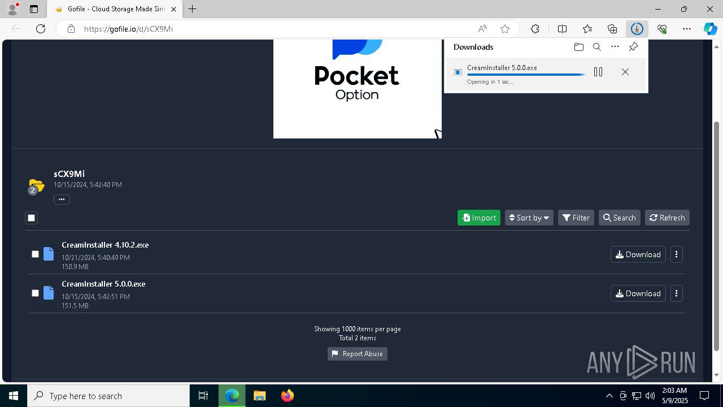Click the page vertical scrollbar
723x407 pixels.
717,235
